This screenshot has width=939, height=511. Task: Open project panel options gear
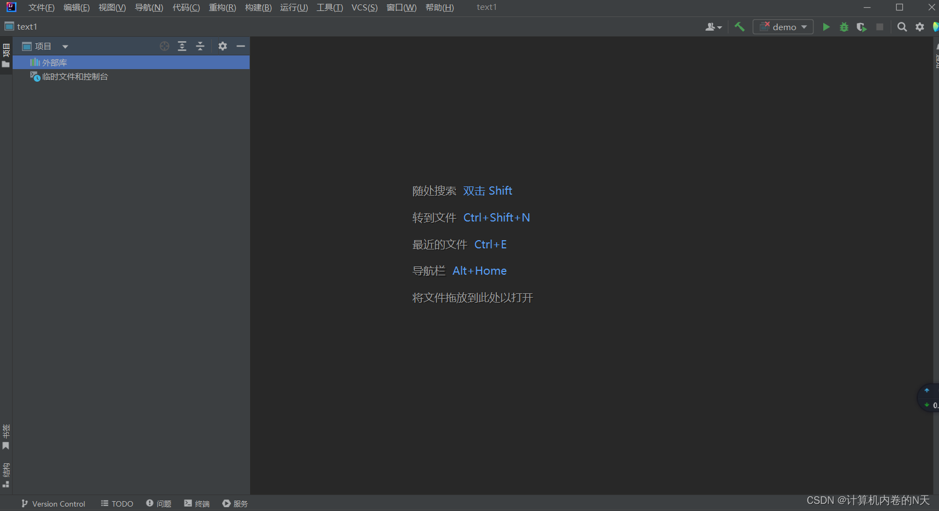pyautogui.click(x=223, y=46)
